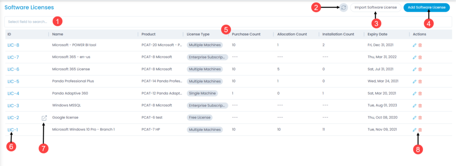
Task: Open the LIC-1 license link
Action: pos(13,130)
